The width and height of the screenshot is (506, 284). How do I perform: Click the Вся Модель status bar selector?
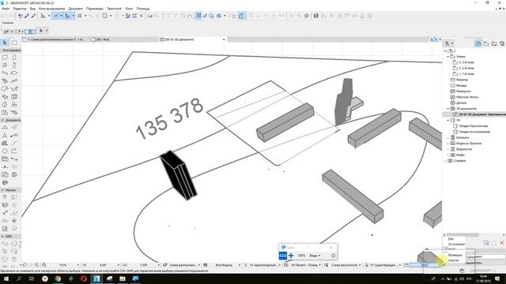[x=224, y=265]
